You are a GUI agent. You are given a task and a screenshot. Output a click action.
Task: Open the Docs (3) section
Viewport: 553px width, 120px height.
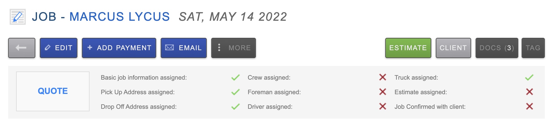tap(497, 48)
